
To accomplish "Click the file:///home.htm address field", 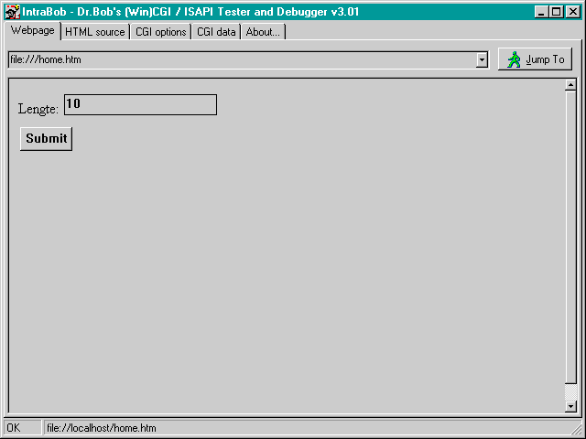I will point(238,60).
